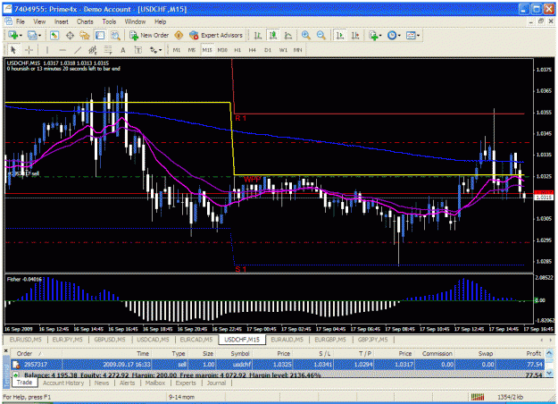Switch to the M30 timeframe
Viewport: 558px width, 404px height.
pos(222,50)
